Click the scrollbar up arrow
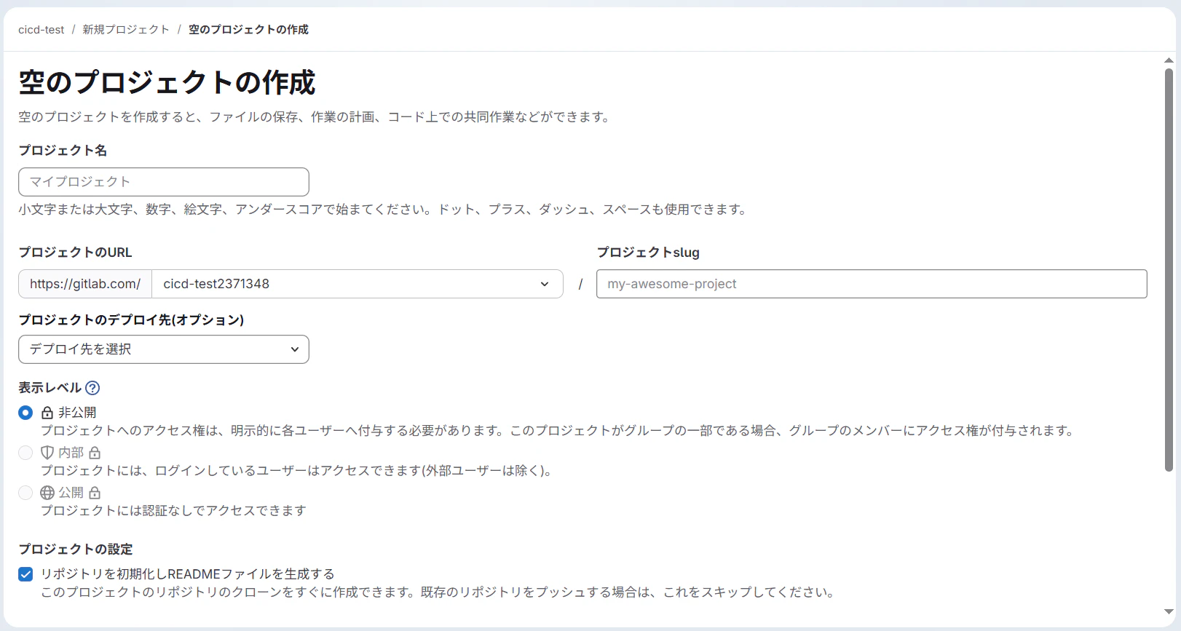Viewport: 1181px width, 631px height. pos(1169,60)
